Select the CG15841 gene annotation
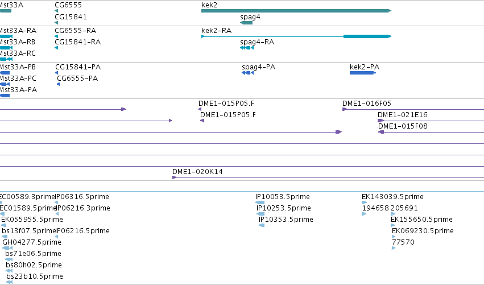 click(56, 23)
